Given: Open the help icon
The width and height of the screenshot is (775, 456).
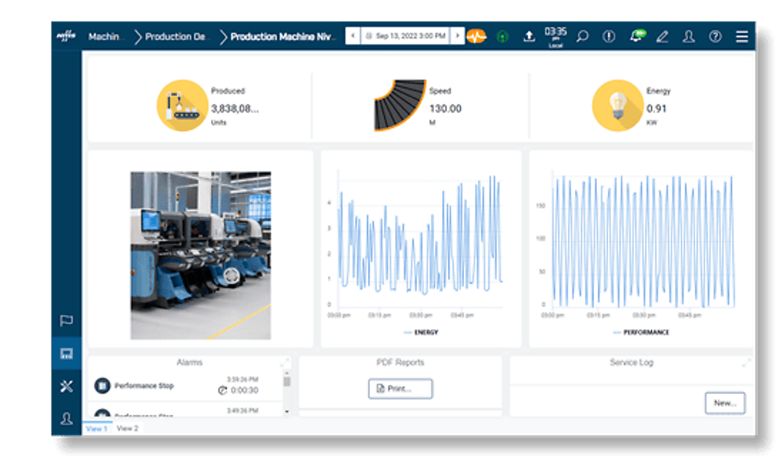Looking at the screenshot, I should pos(715,36).
